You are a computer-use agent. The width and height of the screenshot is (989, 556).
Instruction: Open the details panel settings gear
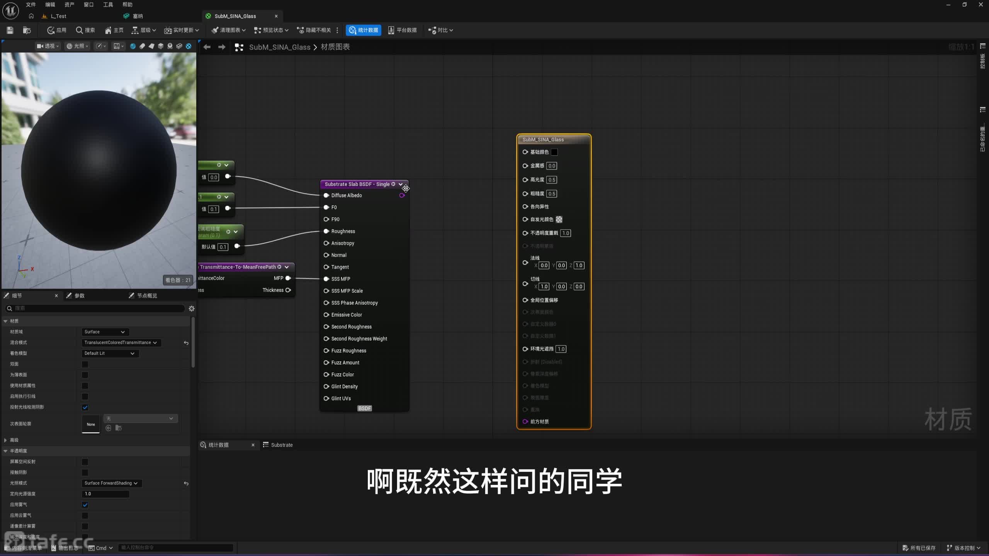coord(192,308)
